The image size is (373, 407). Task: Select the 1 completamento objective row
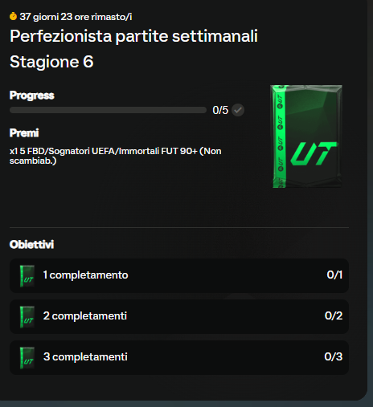pyautogui.click(x=179, y=275)
